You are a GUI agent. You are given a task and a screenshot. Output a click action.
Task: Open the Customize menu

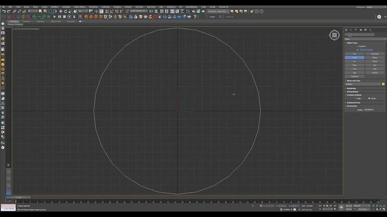[x=106, y=7]
